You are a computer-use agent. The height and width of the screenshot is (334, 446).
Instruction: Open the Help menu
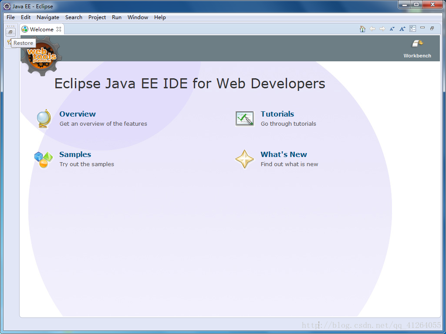point(160,17)
